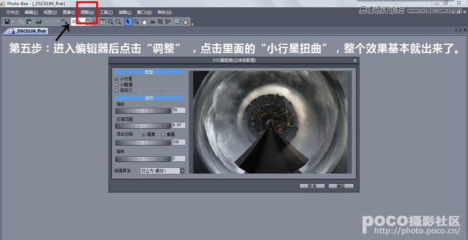Image resolution: width=468 pixels, height=240 pixels.
Task: Click the Redo arrow icon
Action: 56,21
